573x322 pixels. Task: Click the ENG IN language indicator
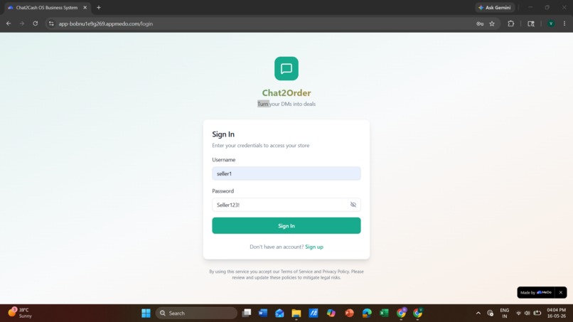(504, 313)
